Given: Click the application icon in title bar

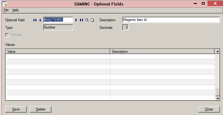Looking at the screenshot, I should pyautogui.click(x=5, y=4).
